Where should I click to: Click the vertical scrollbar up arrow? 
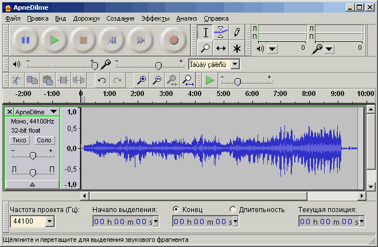coord(371,110)
